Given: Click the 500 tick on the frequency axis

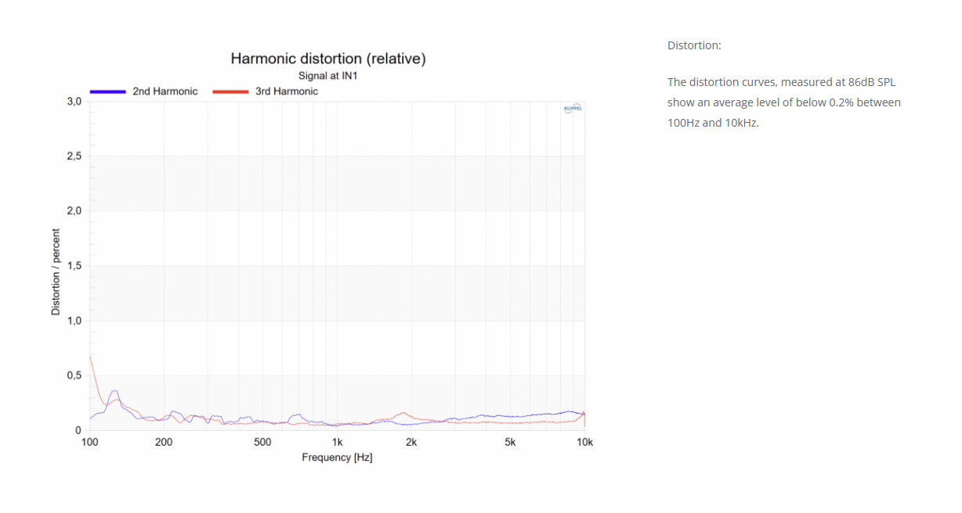Looking at the screenshot, I should (262, 442).
